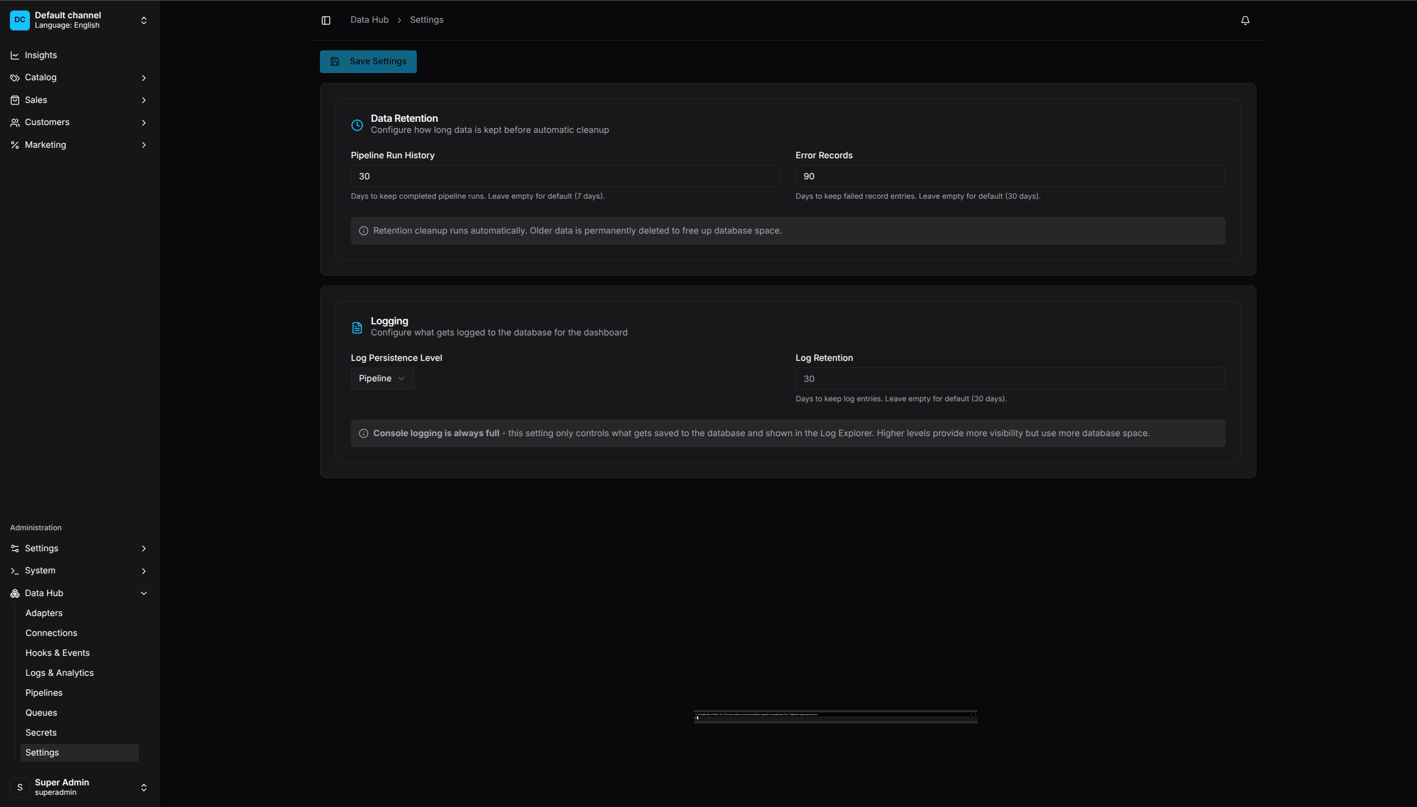Select Pipelines under Data Hub
This screenshot has width=1417, height=807.
tap(44, 692)
